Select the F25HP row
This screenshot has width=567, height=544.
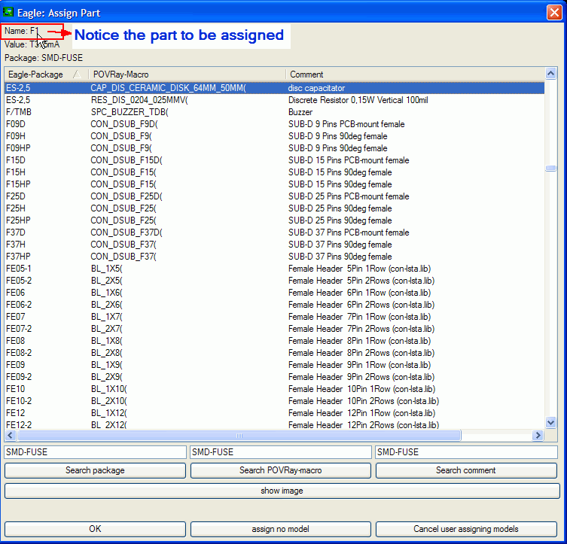(x=274, y=220)
